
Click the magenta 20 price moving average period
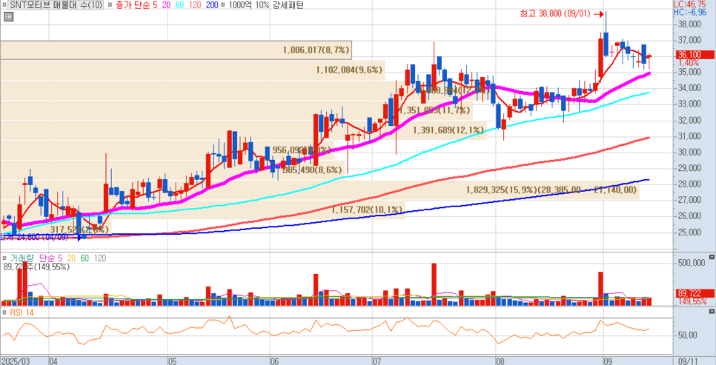165,4
